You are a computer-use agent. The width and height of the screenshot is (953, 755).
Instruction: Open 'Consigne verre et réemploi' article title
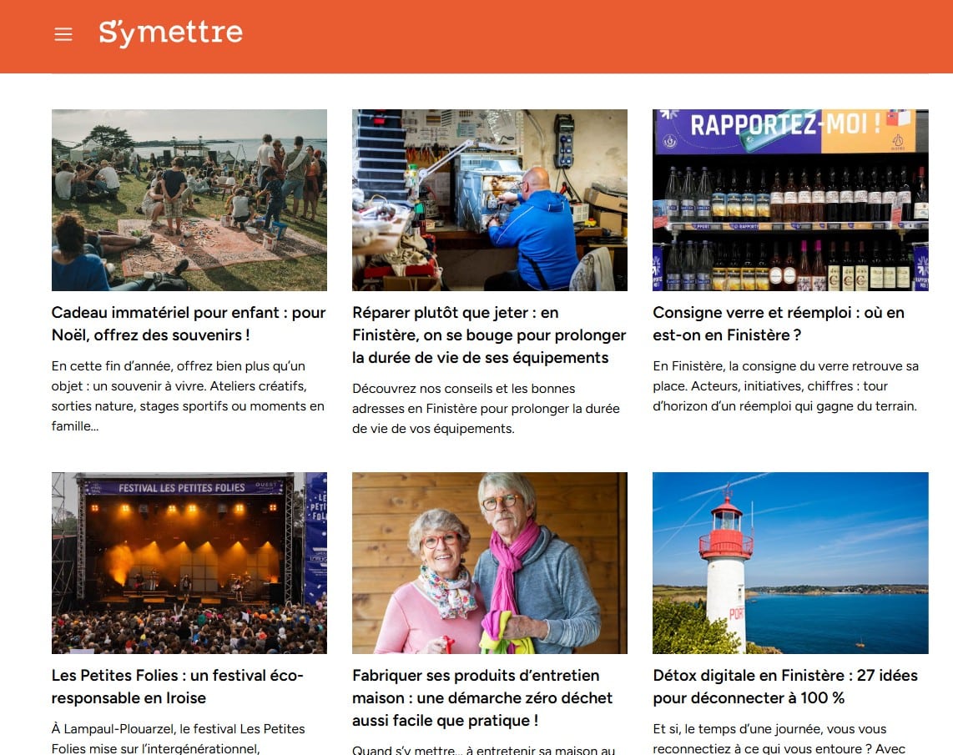pos(778,324)
